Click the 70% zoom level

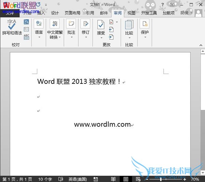pos(195,179)
